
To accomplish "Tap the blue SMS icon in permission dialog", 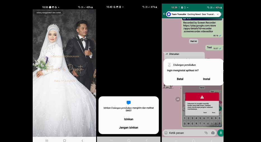I will coord(129,103).
